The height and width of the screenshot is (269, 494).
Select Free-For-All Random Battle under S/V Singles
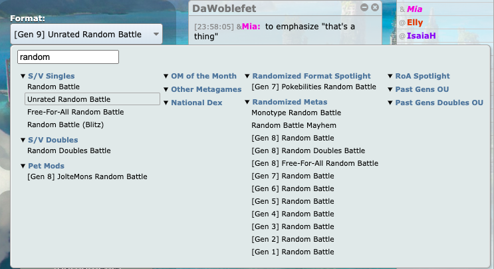pyautogui.click(x=75, y=112)
